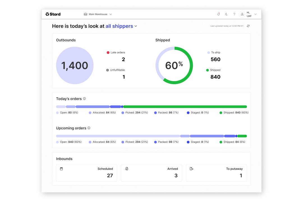Click the 60% shipped donut chart
Image resolution: width=303 pixels, height=202 pixels.
click(174, 65)
